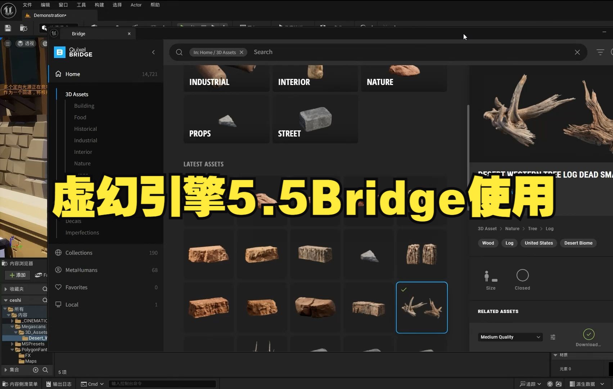Click the Local monitor icon

pyautogui.click(x=58, y=304)
